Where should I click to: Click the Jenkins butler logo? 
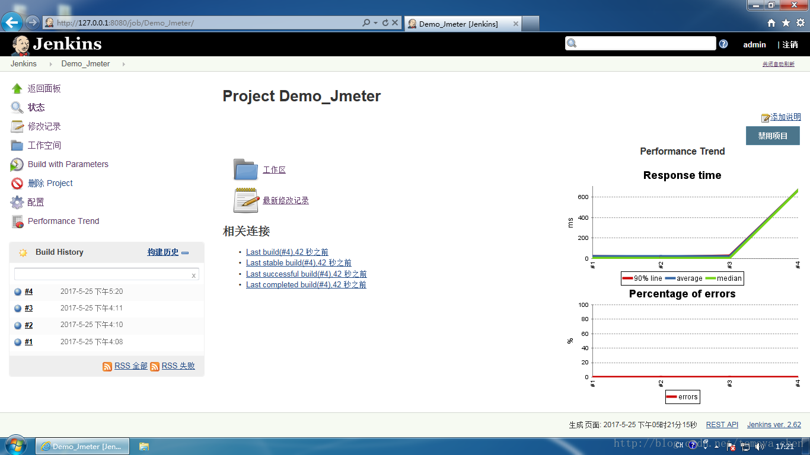click(x=21, y=45)
